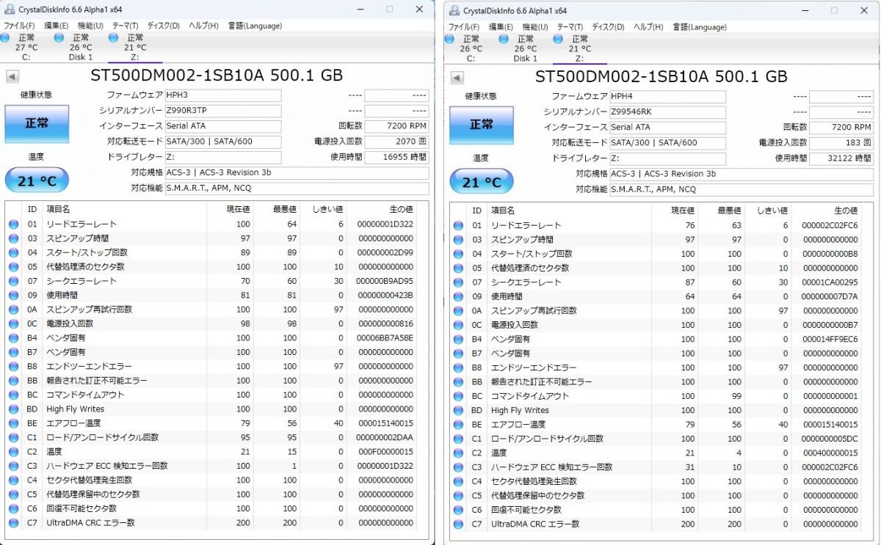
Task: Open the 機能(U) functions menu
Action: 87,25
